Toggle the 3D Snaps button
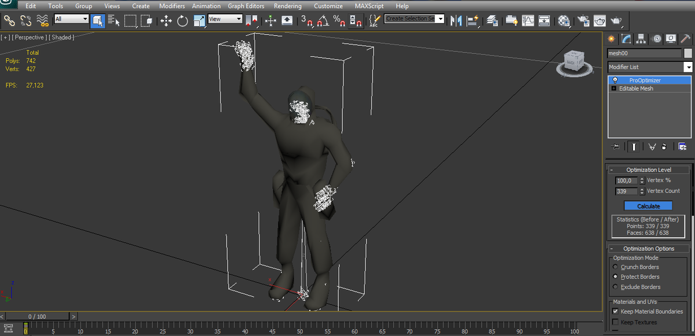Image resolution: width=695 pixels, height=336 pixels. click(306, 21)
